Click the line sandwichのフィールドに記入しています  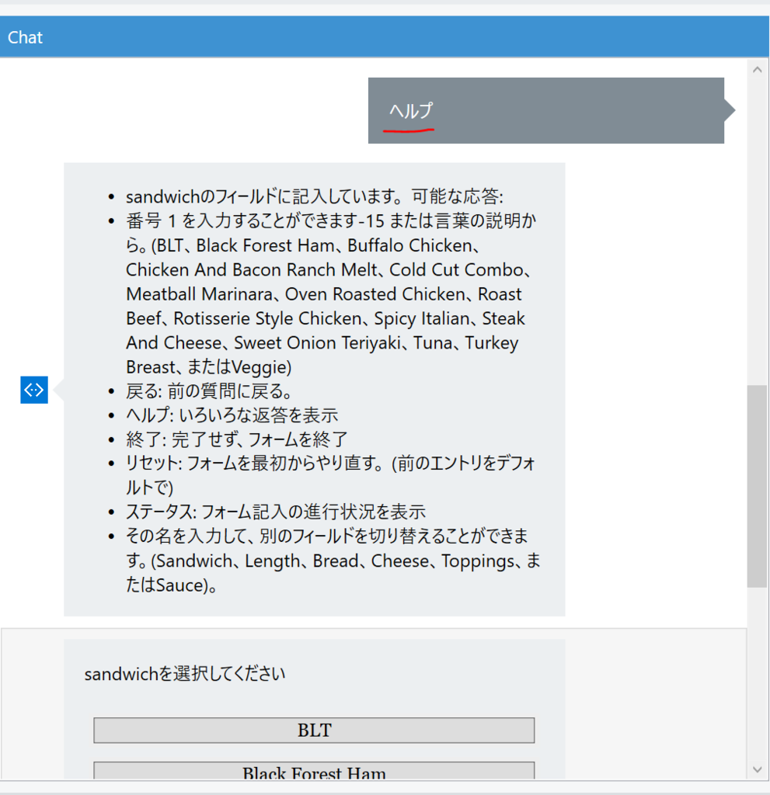coord(315,196)
